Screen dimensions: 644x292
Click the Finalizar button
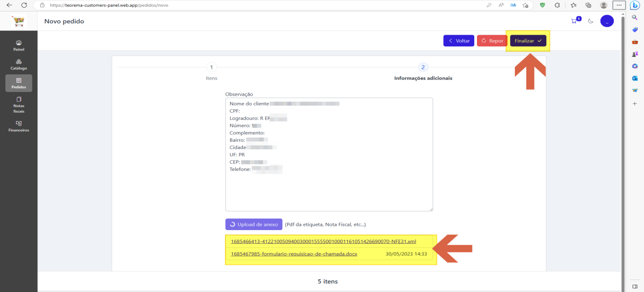pos(528,41)
